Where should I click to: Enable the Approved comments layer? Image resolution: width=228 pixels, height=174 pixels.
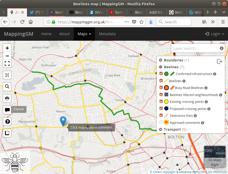tap(161, 122)
